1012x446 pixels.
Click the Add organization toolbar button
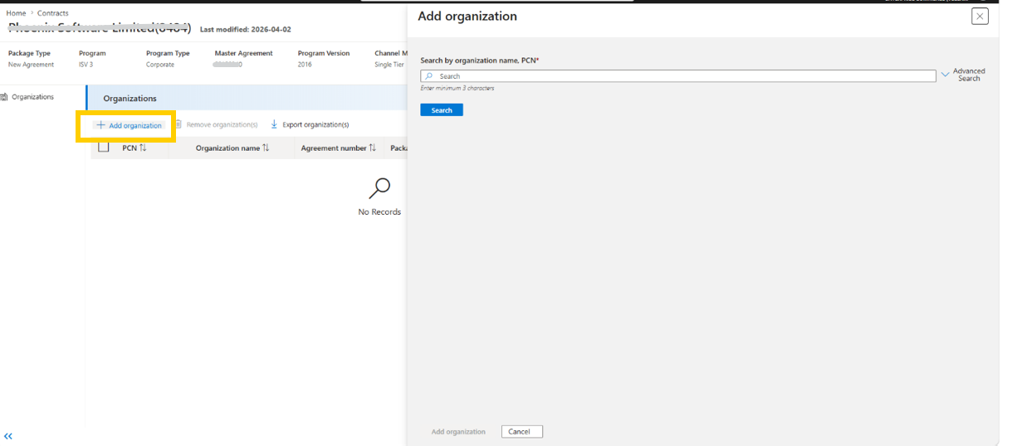click(129, 125)
